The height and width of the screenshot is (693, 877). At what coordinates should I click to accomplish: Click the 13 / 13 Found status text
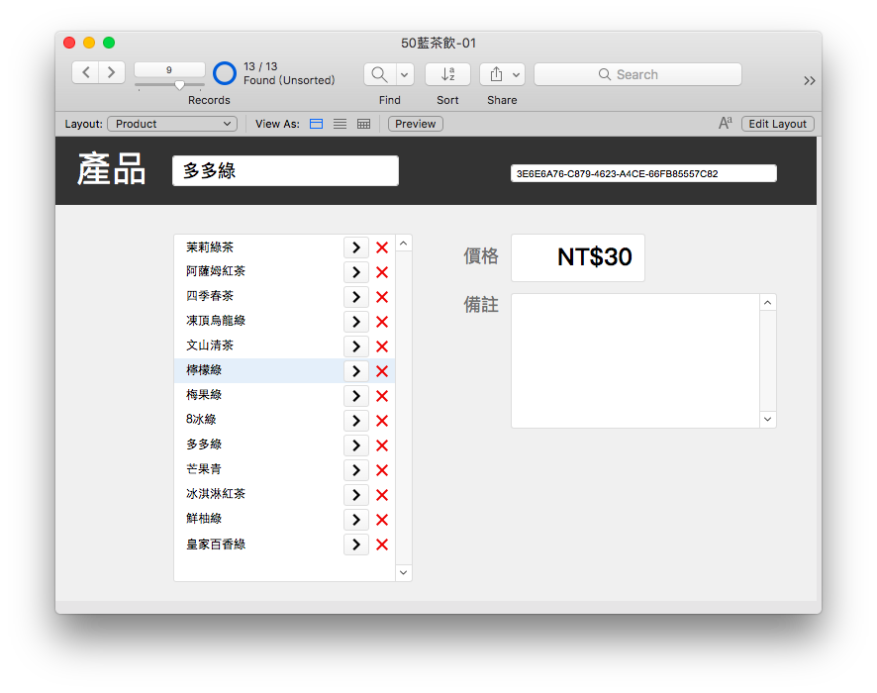coord(289,73)
